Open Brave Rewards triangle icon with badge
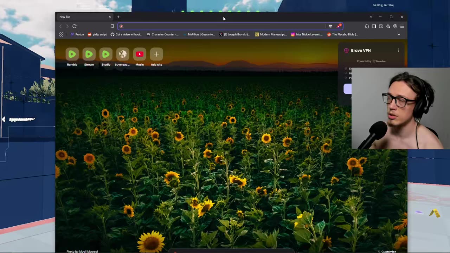This screenshot has height=253, width=450. (339, 26)
